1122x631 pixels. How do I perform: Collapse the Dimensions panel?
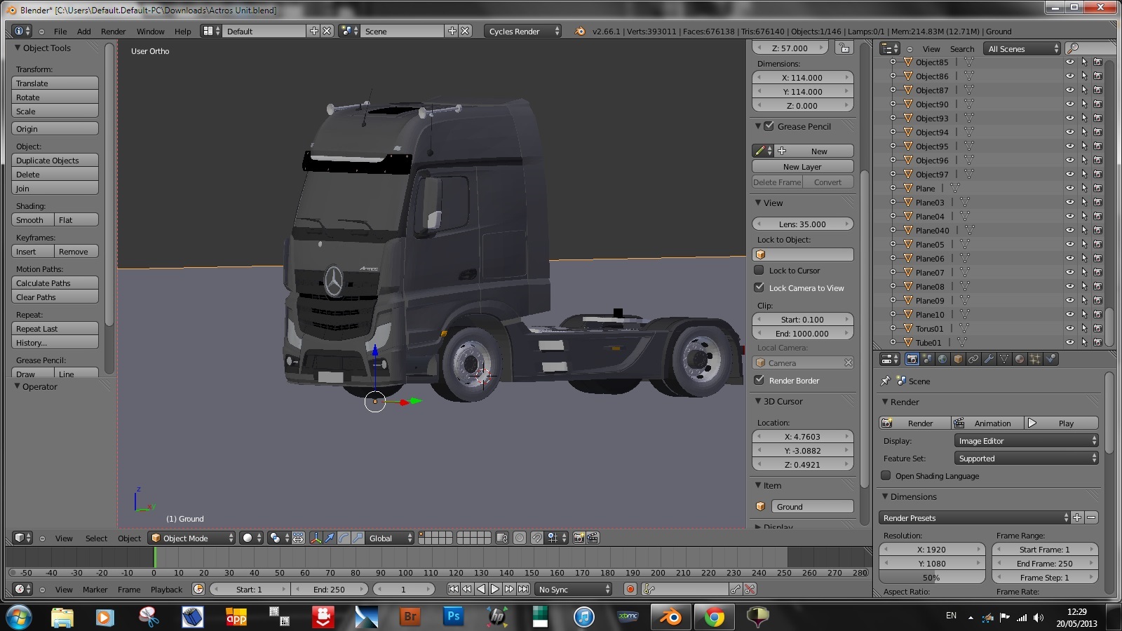coord(885,496)
